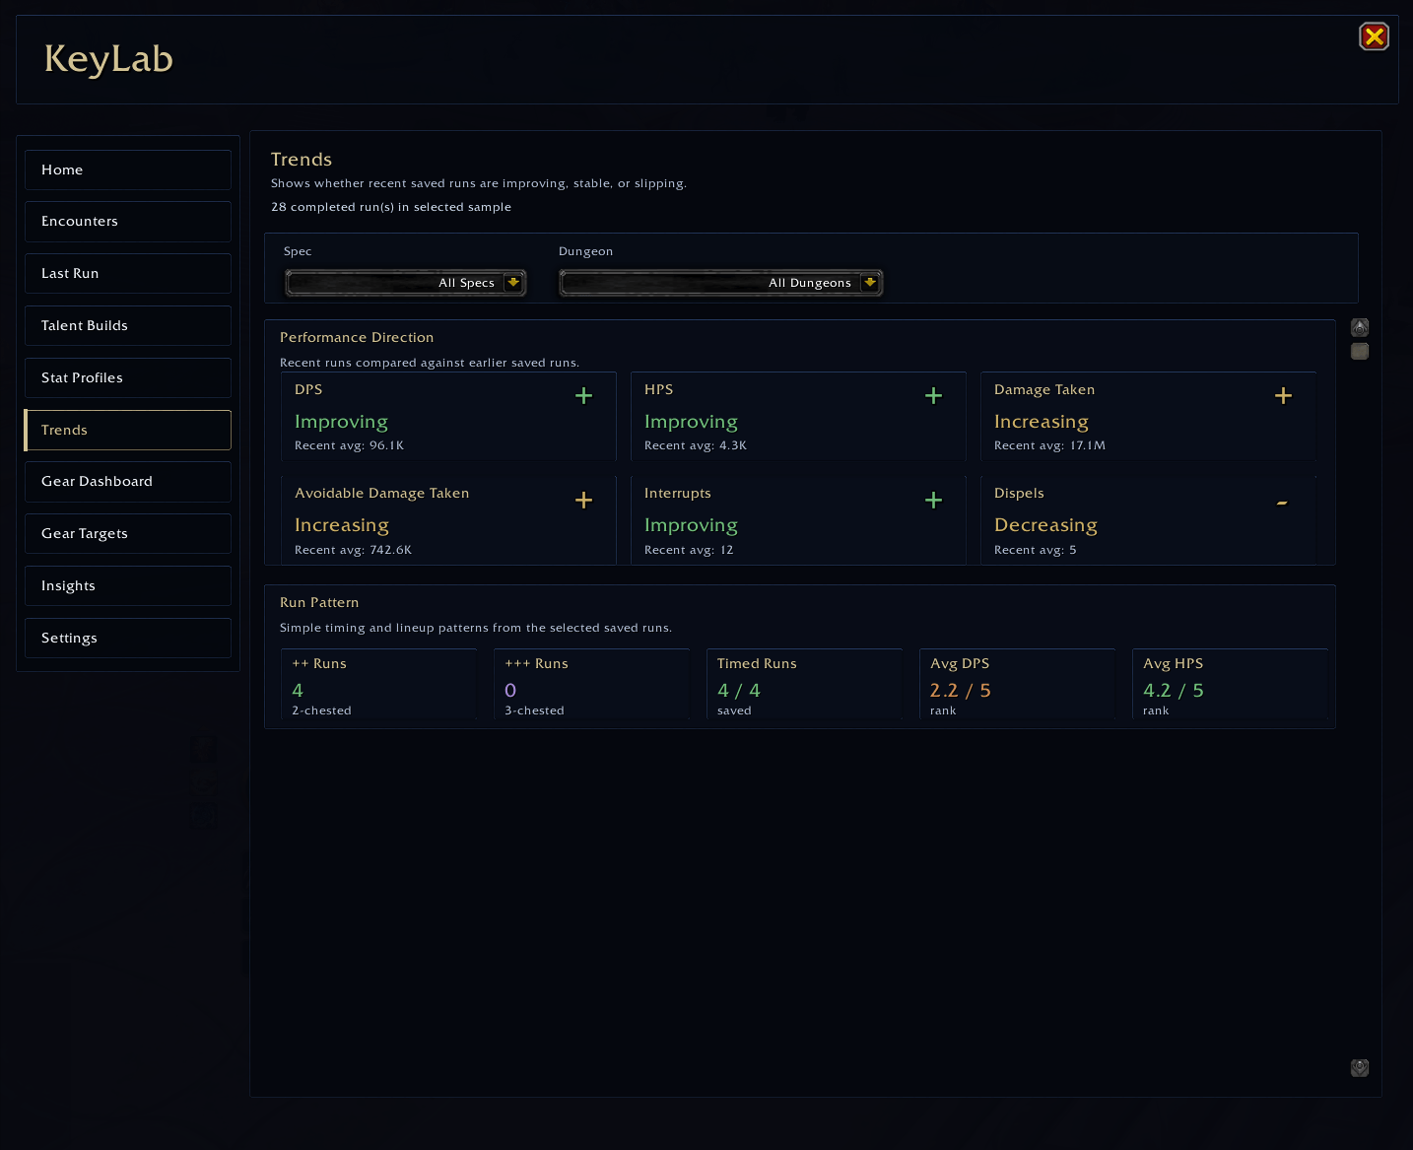This screenshot has width=1413, height=1150.
Task: Switch to Talent Builds
Action: click(x=128, y=326)
